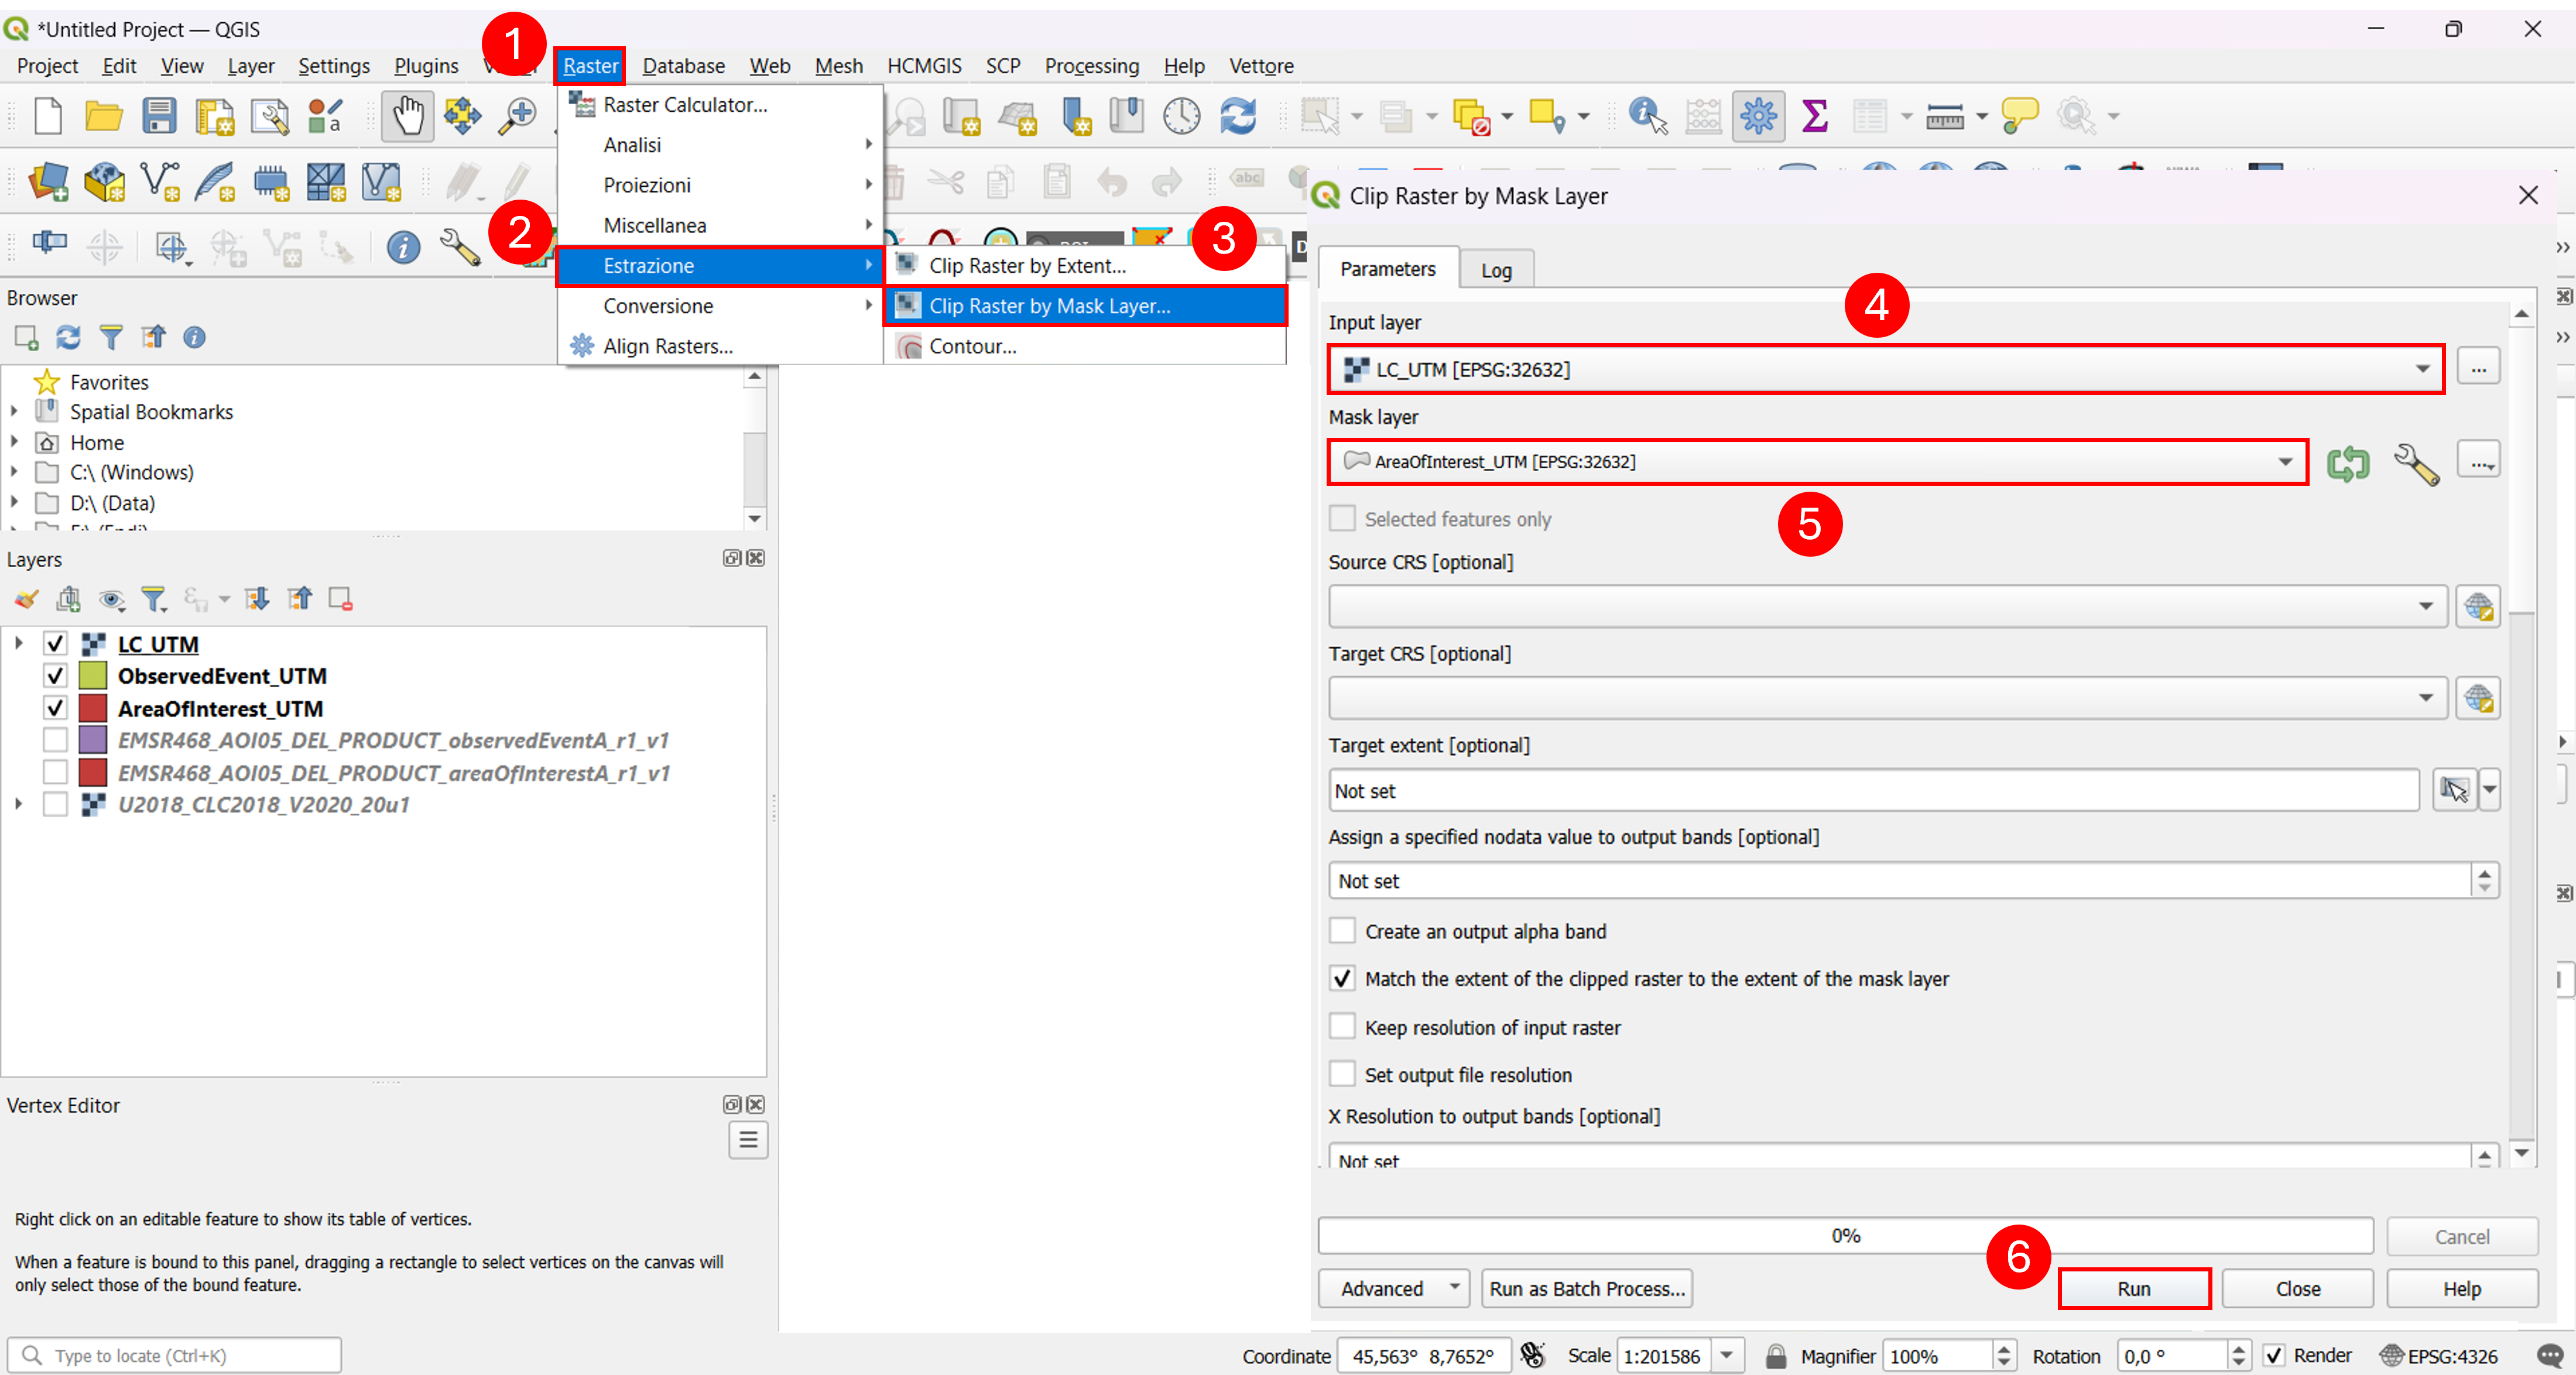This screenshot has height=1375, width=2576.
Task: Expand the LC_UTM layer tree
Action: click(x=18, y=643)
